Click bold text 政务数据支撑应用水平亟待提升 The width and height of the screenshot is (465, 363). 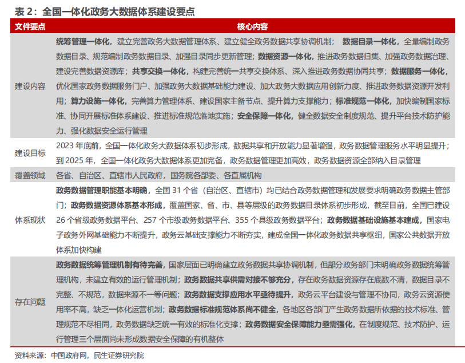[x=237, y=294]
